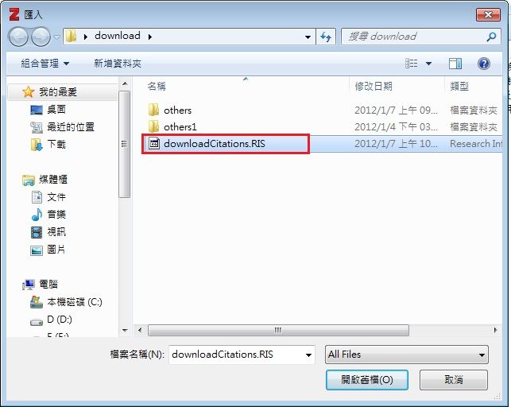Click the help question mark icon
511x407 pixels.
click(484, 64)
